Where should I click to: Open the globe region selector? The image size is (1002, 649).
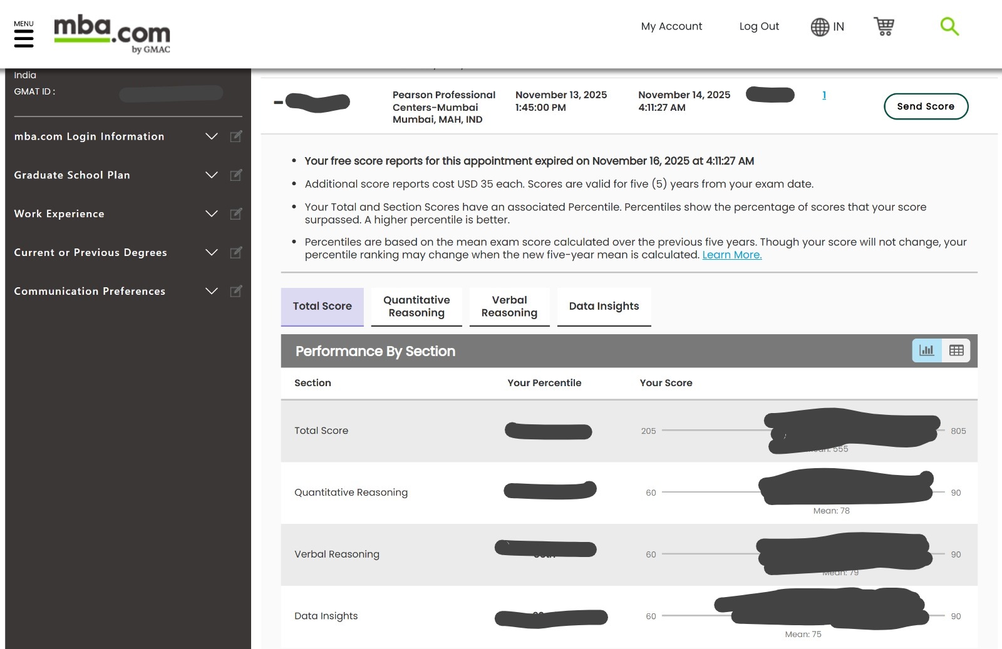tap(827, 27)
